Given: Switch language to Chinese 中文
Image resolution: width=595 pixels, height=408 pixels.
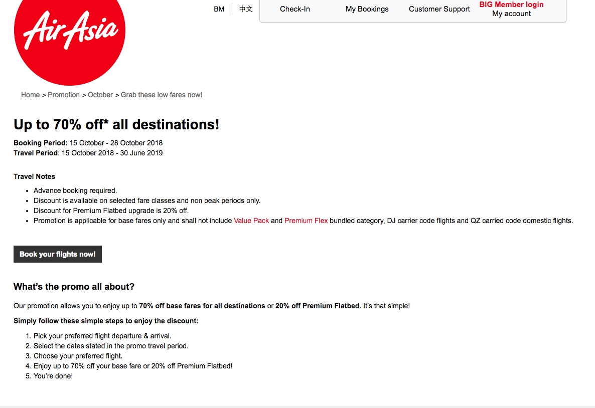Looking at the screenshot, I should click(x=246, y=9).
